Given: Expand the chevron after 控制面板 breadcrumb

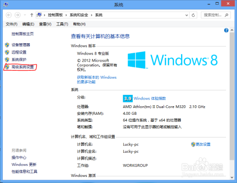Looking at the screenshot, I should [66, 15].
